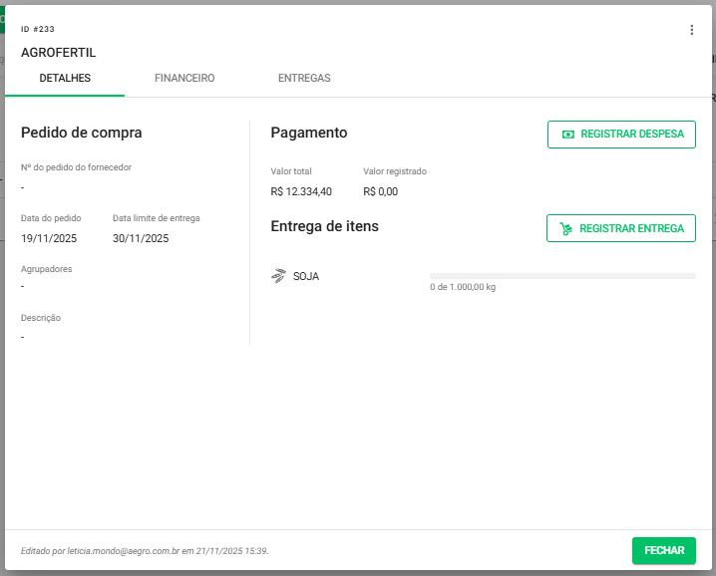Click the "0 de 1.000,00 kg" quantity text
This screenshot has width=716, height=576.
(x=463, y=287)
